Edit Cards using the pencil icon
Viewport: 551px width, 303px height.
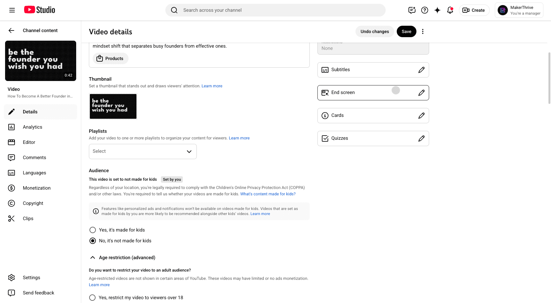[422, 116]
